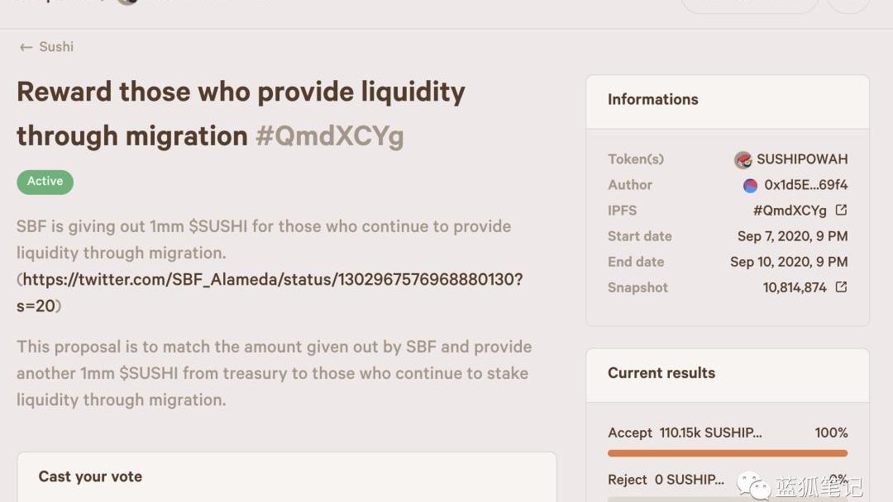Click the small avatar in the top header
Image resolution: width=893 pixels, height=502 pixels.
127,2
